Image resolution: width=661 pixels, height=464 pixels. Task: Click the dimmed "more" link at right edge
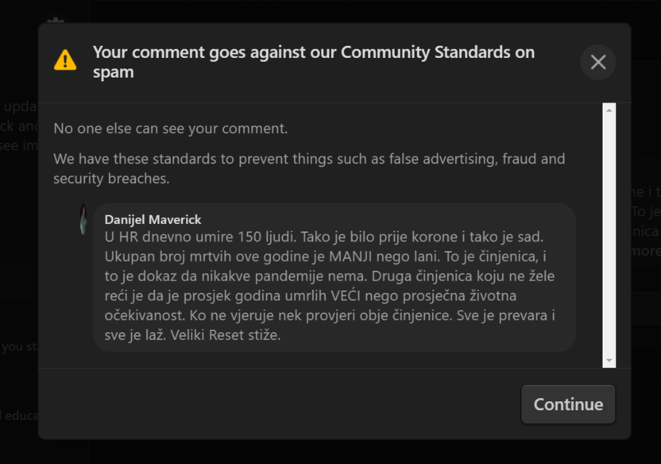[645, 250]
